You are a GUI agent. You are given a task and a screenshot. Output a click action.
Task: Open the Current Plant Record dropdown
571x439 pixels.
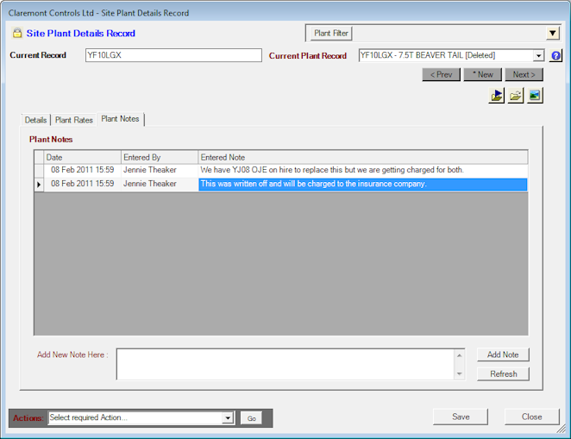point(538,55)
